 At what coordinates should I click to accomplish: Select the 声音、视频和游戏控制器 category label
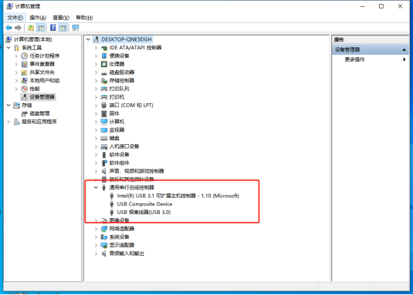[x=137, y=171]
